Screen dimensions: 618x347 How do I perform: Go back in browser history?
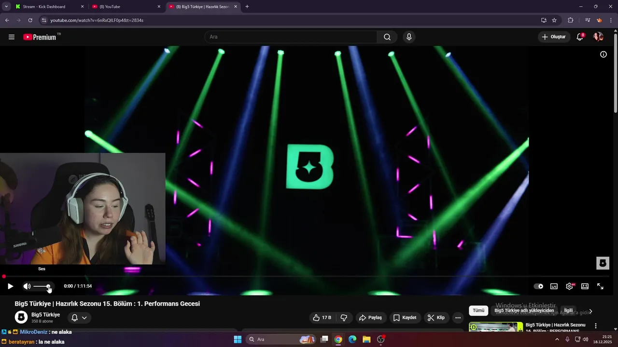tap(7, 20)
